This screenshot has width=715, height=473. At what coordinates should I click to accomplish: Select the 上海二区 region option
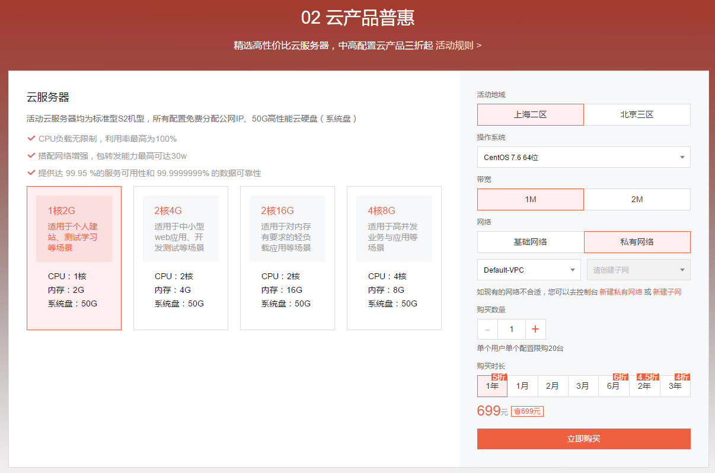click(x=530, y=114)
